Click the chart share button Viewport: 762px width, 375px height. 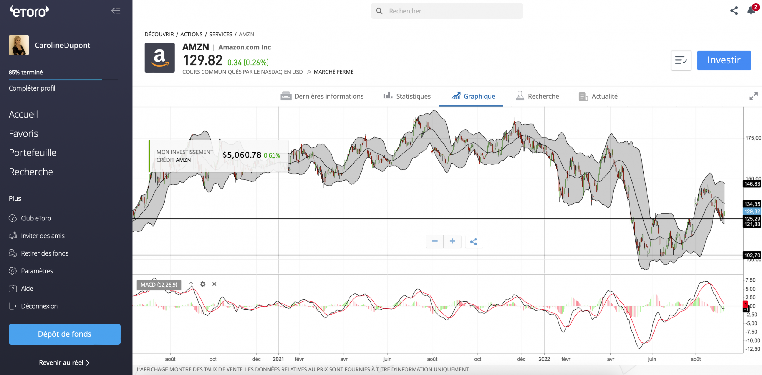pyautogui.click(x=474, y=242)
